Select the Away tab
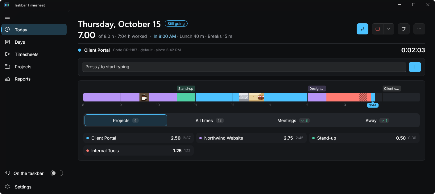Viewport: 435px width, 194px height. click(x=377, y=120)
